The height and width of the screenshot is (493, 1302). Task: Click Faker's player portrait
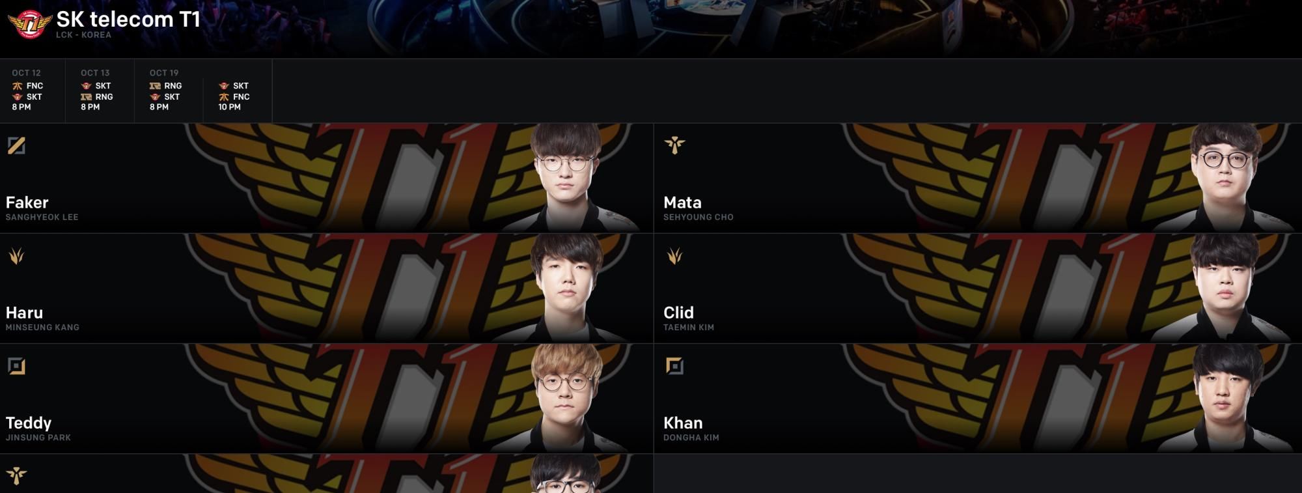(565, 178)
